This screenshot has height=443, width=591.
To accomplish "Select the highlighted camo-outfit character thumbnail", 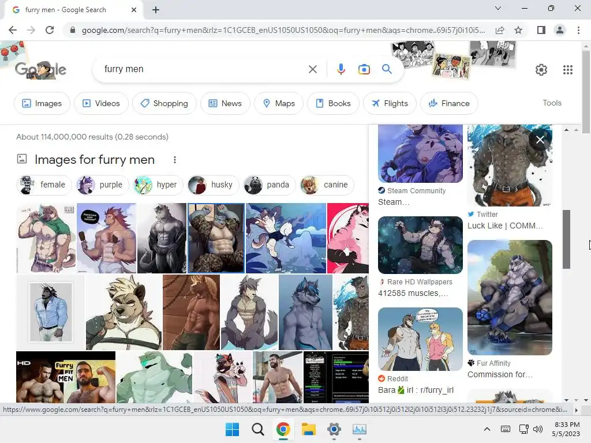I will click(x=216, y=238).
